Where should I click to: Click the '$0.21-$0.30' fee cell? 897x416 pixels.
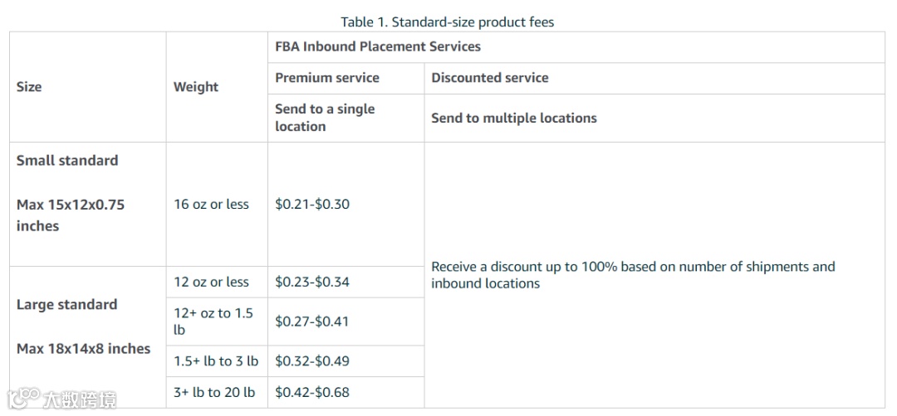[312, 204]
